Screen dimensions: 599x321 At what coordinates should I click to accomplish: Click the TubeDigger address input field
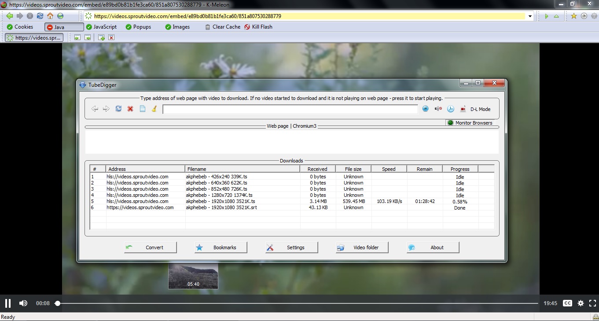(290, 109)
